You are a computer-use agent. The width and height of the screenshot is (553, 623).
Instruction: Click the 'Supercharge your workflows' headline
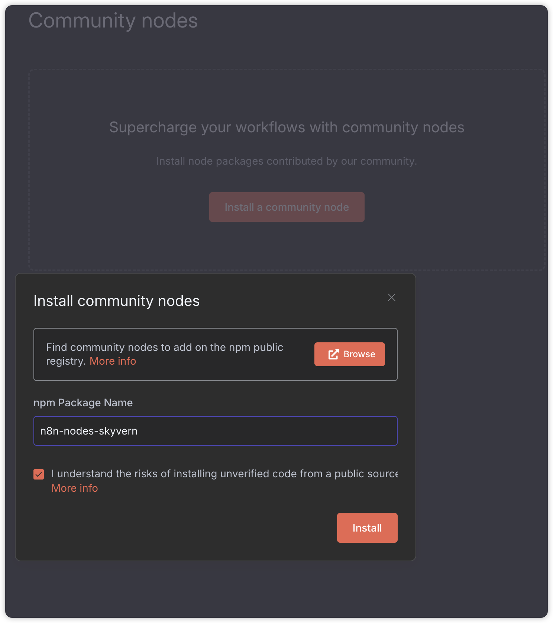(287, 127)
